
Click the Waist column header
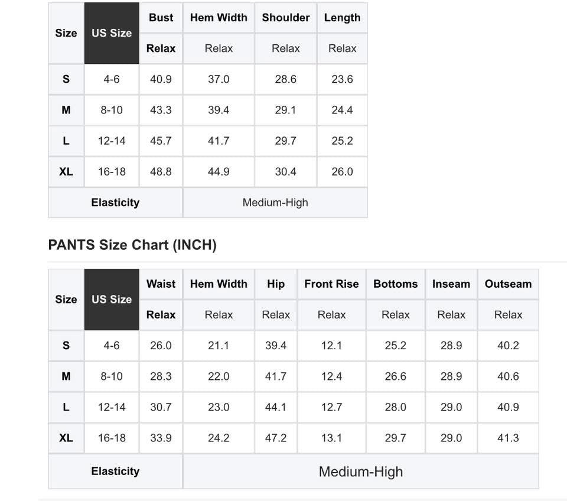(x=161, y=284)
